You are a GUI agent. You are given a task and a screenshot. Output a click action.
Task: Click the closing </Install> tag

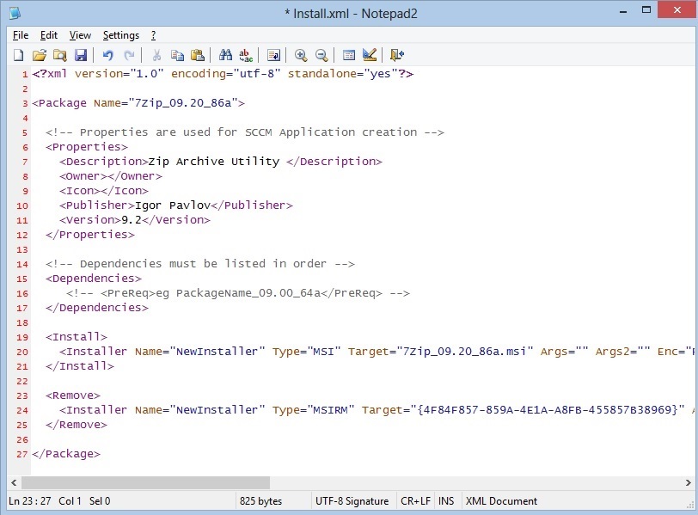pyautogui.click(x=80, y=366)
